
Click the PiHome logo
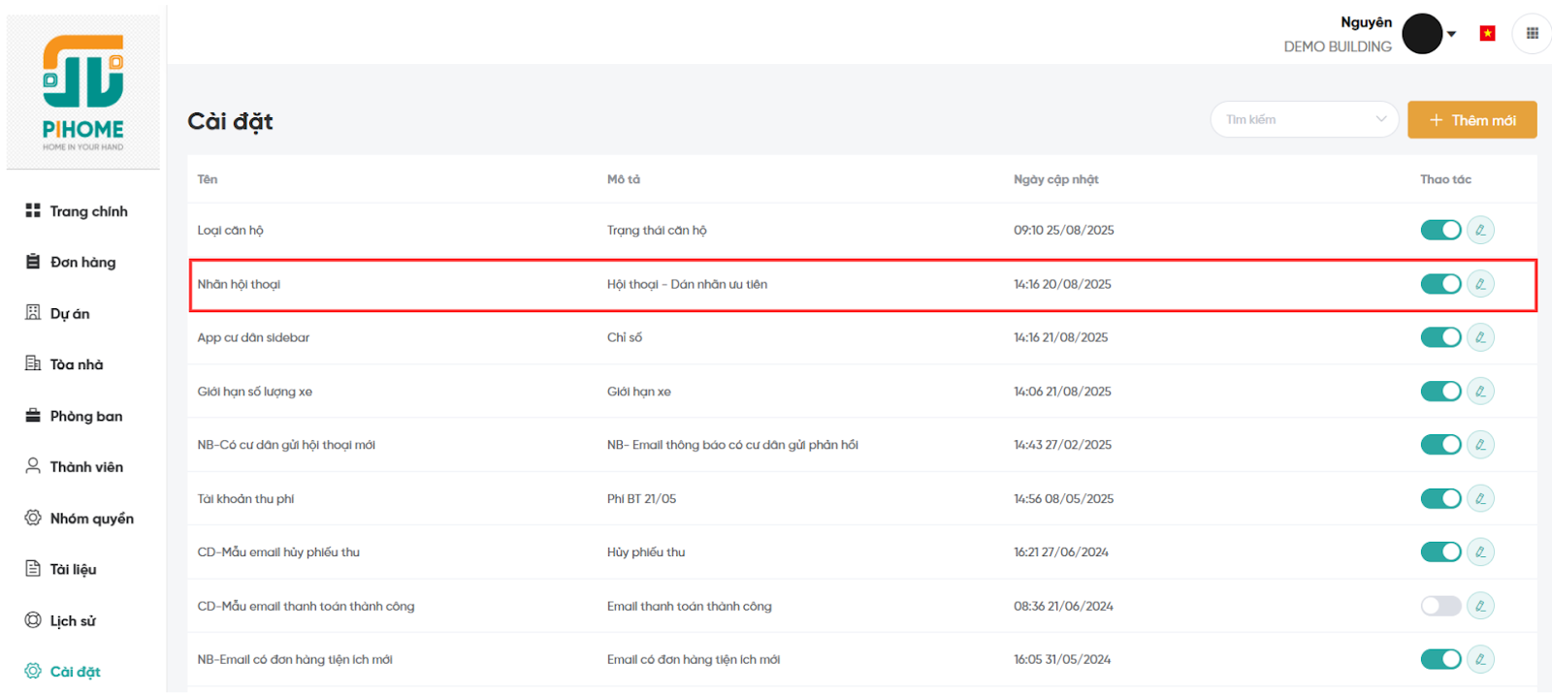point(83,92)
